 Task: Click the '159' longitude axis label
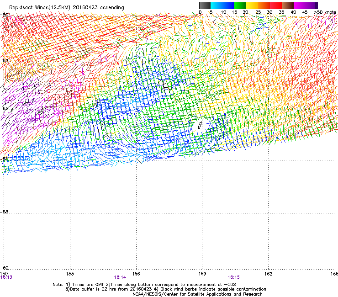click(202, 274)
